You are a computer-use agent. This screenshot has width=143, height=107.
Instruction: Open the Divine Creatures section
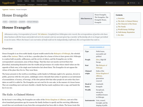point(54,1)
